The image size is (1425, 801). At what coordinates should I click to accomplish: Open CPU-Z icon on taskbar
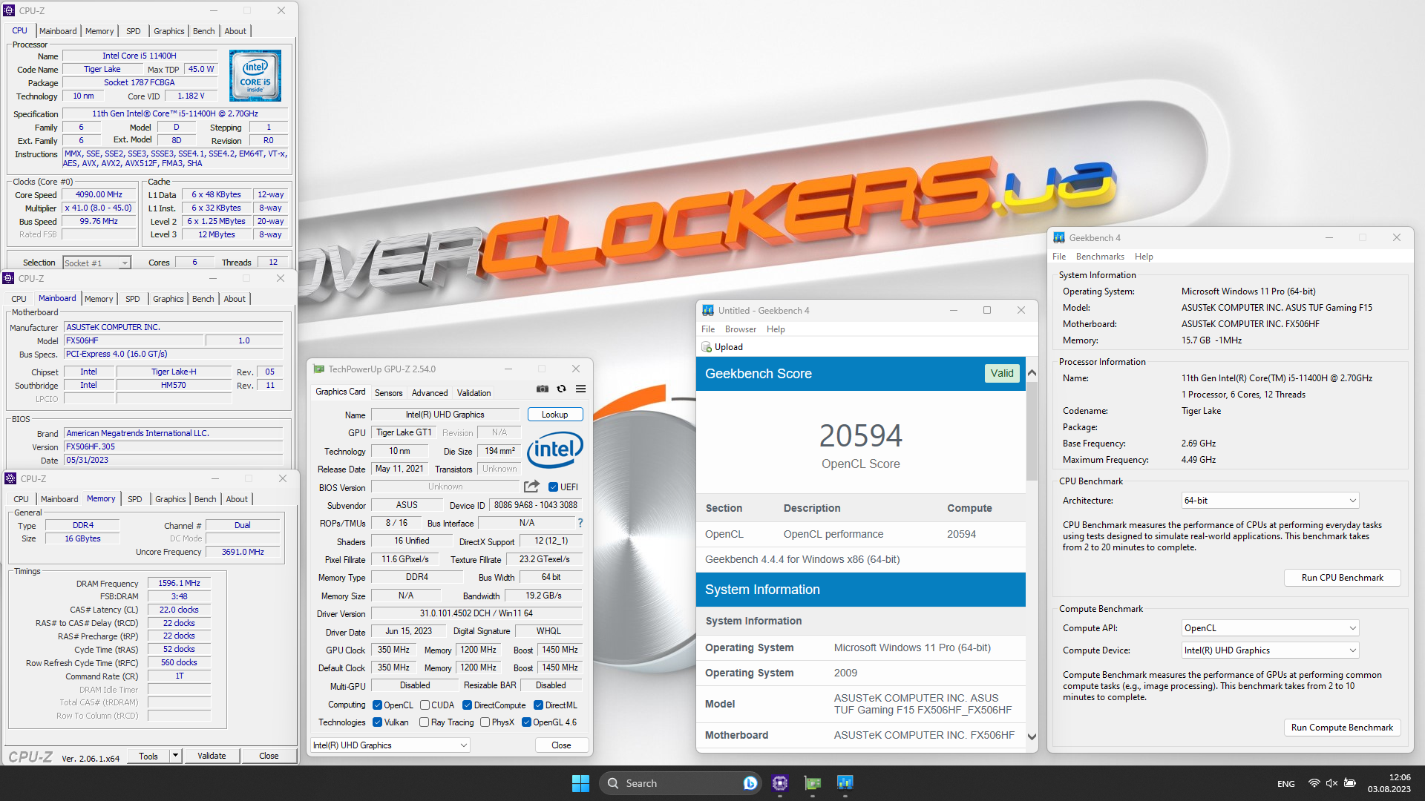(779, 783)
